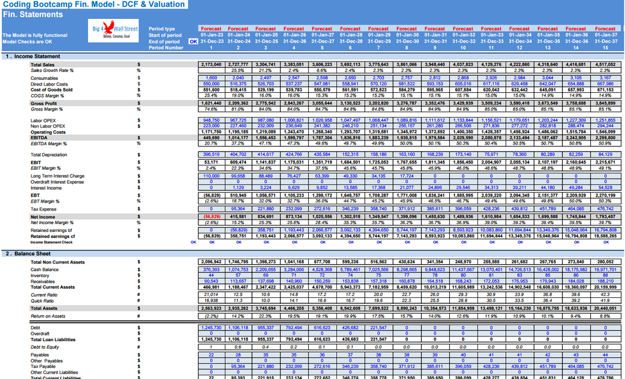Click Labor OPEX cell showing 948,750
This screenshot has height=379, width=625.
click(x=211, y=120)
